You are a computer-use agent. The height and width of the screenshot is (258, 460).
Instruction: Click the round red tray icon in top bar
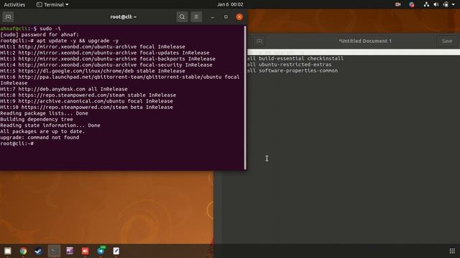412,4
